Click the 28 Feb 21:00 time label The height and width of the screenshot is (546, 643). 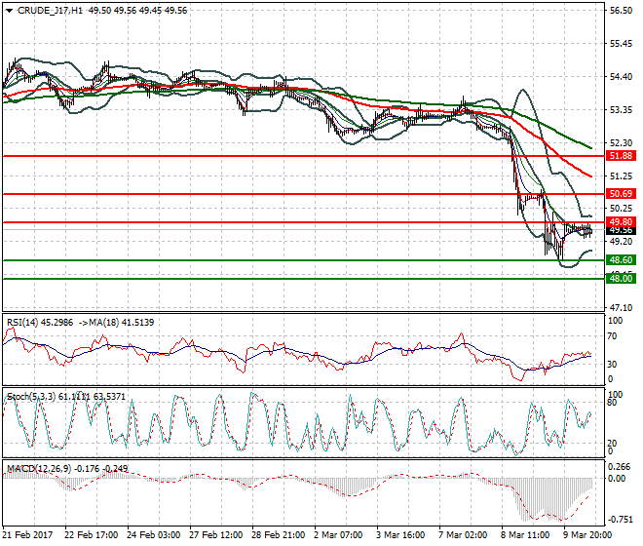pyautogui.click(x=278, y=535)
